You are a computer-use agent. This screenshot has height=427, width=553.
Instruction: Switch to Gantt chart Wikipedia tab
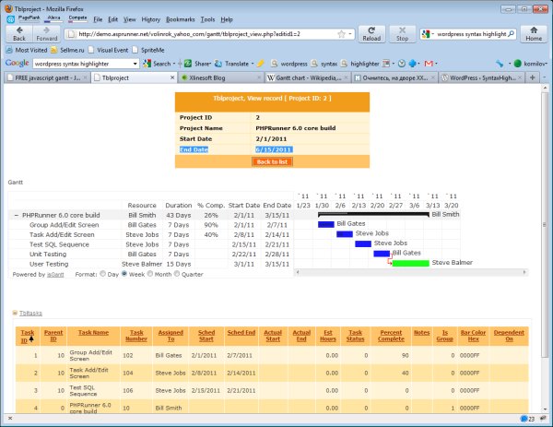(308, 77)
